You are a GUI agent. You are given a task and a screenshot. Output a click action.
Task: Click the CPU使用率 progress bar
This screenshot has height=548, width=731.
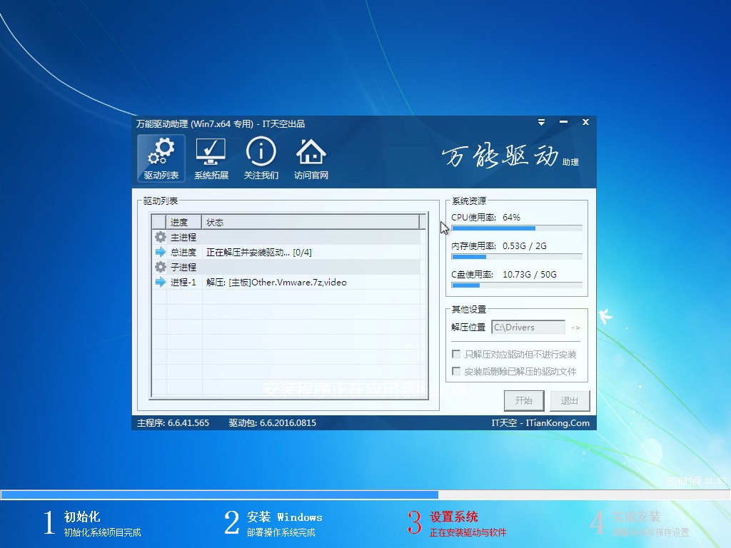pyautogui.click(x=517, y=228)
